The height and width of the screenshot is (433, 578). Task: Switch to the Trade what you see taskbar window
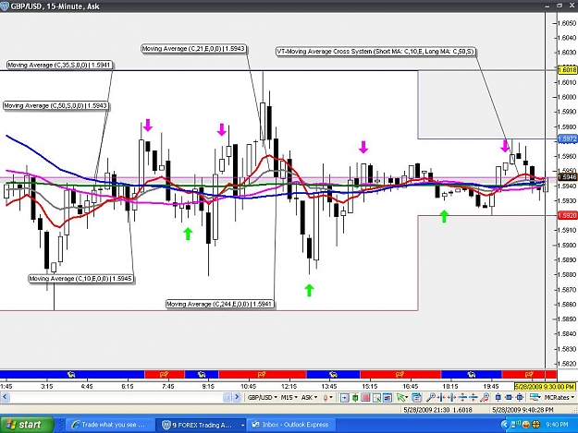[x=109, y=425]
